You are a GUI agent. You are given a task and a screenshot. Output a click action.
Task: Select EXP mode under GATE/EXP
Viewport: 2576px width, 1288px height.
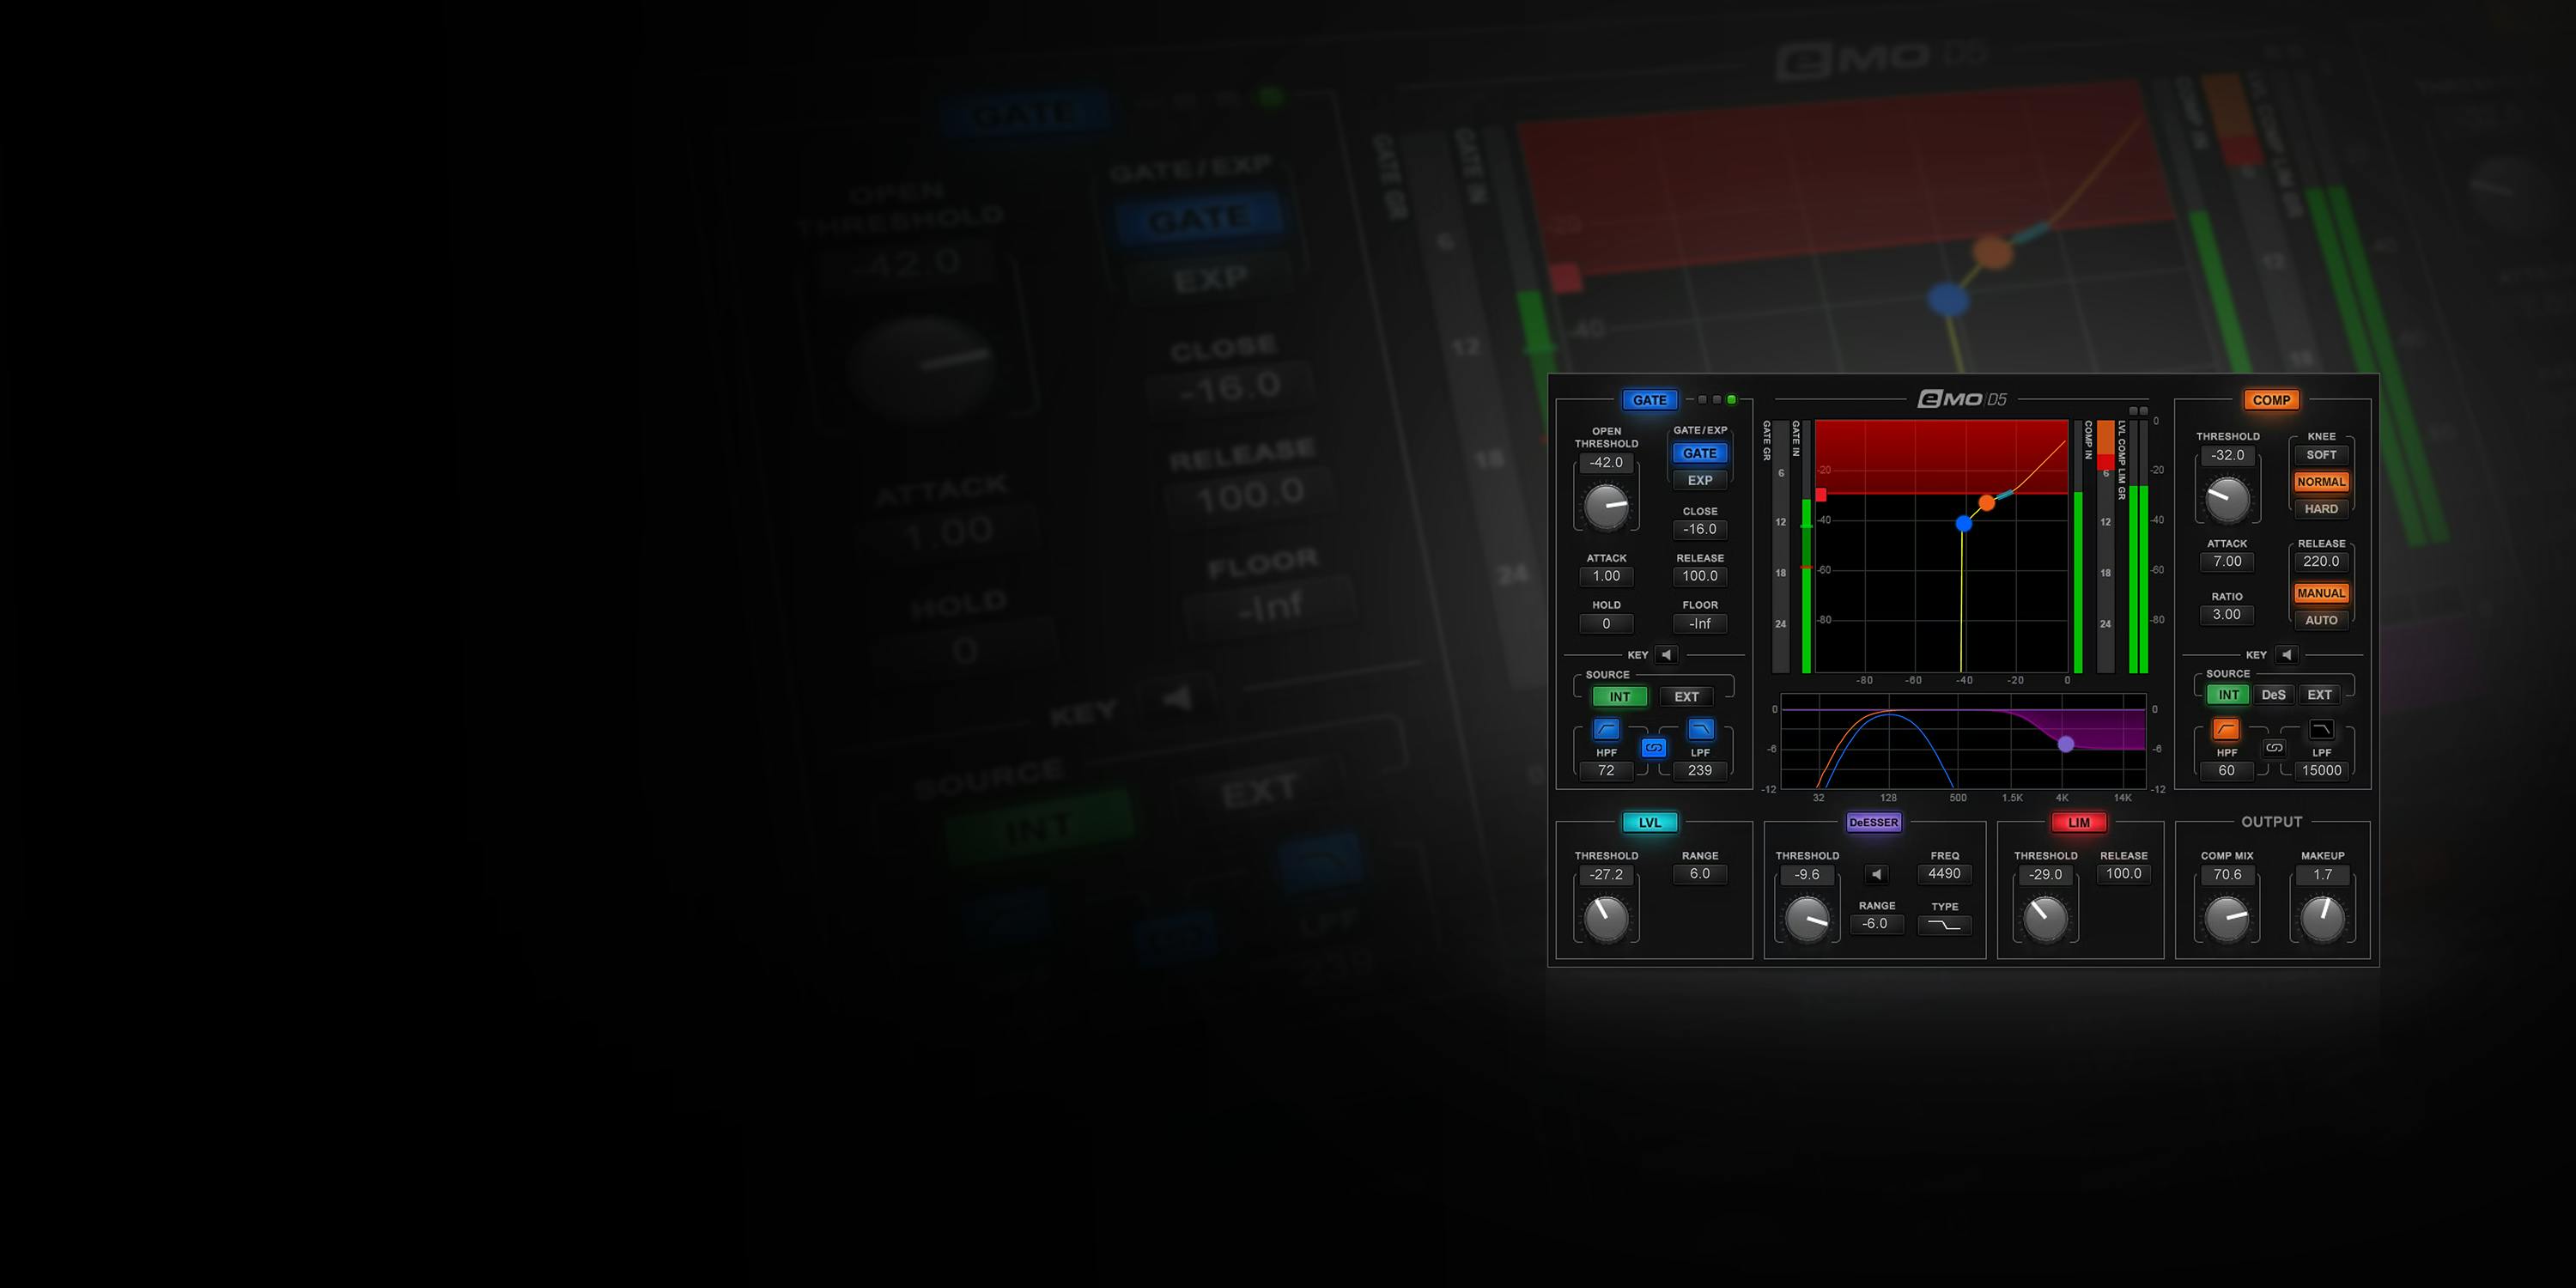[1700, 480]
